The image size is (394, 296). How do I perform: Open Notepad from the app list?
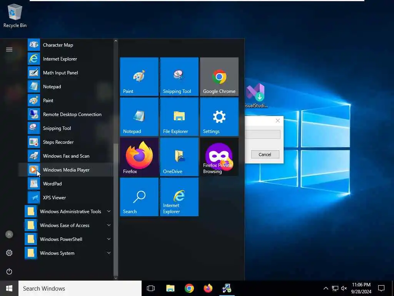65,87
